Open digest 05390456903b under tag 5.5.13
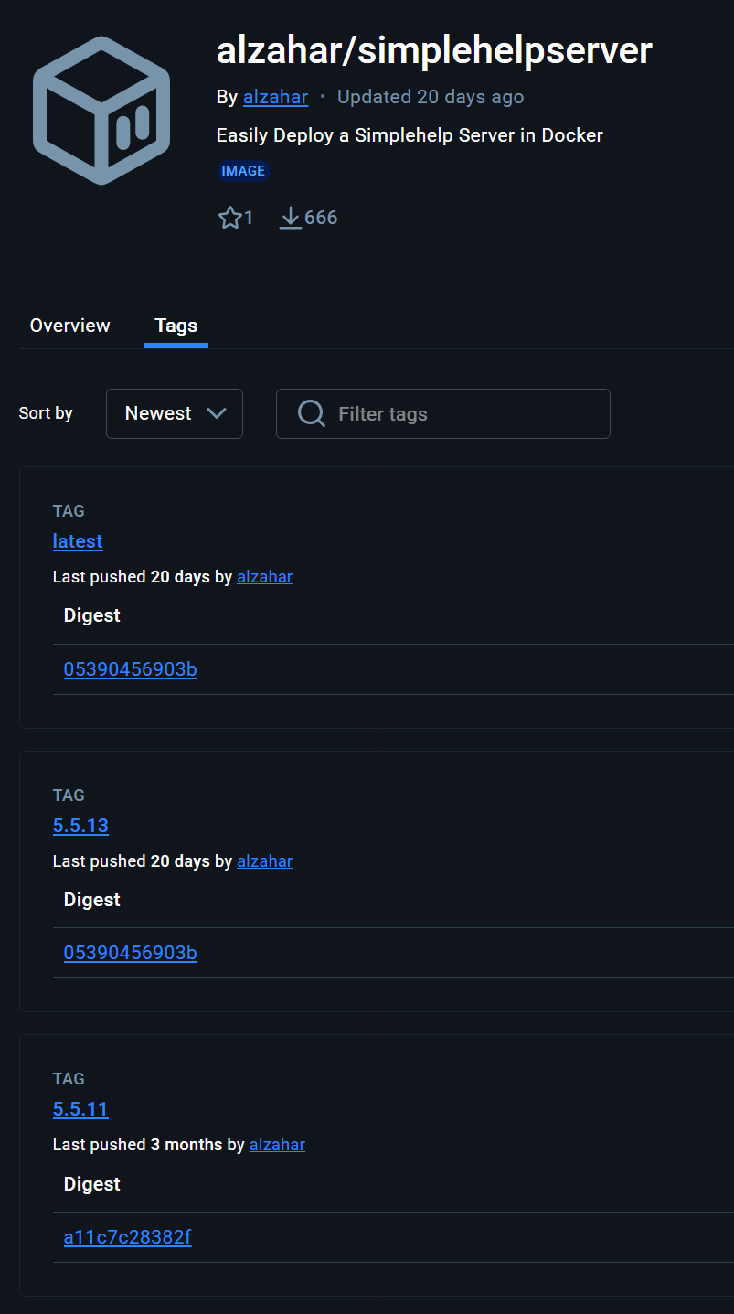The width and height of the screenshot is (734, 1314). (130, 953)
